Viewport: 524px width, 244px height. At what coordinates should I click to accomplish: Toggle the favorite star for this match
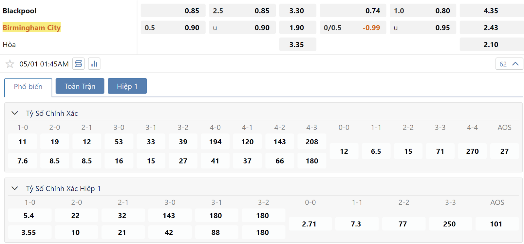[x=10, y=64]
